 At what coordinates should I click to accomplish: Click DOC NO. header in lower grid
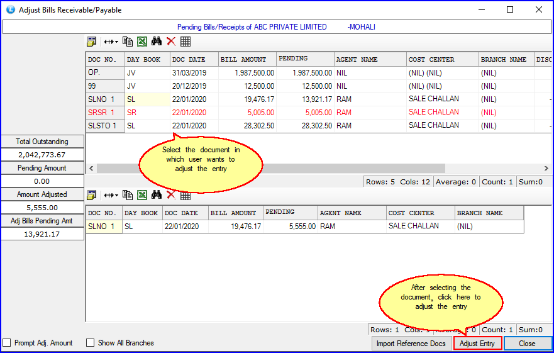[104, 213]
